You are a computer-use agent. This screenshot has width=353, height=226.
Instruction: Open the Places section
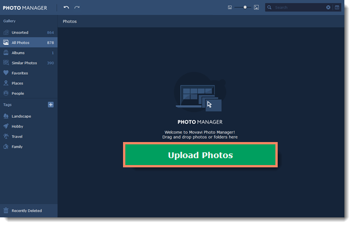coord(29,83)
